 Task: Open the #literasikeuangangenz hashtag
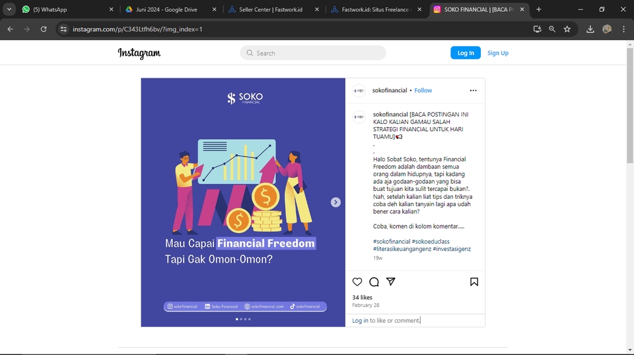coord(402,249)
